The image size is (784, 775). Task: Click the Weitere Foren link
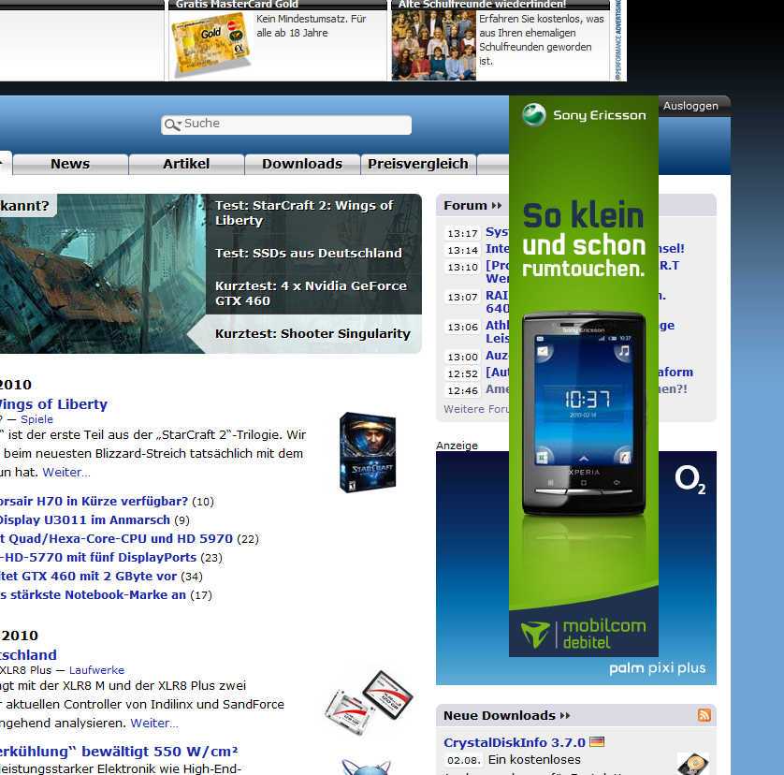point(476,409)
